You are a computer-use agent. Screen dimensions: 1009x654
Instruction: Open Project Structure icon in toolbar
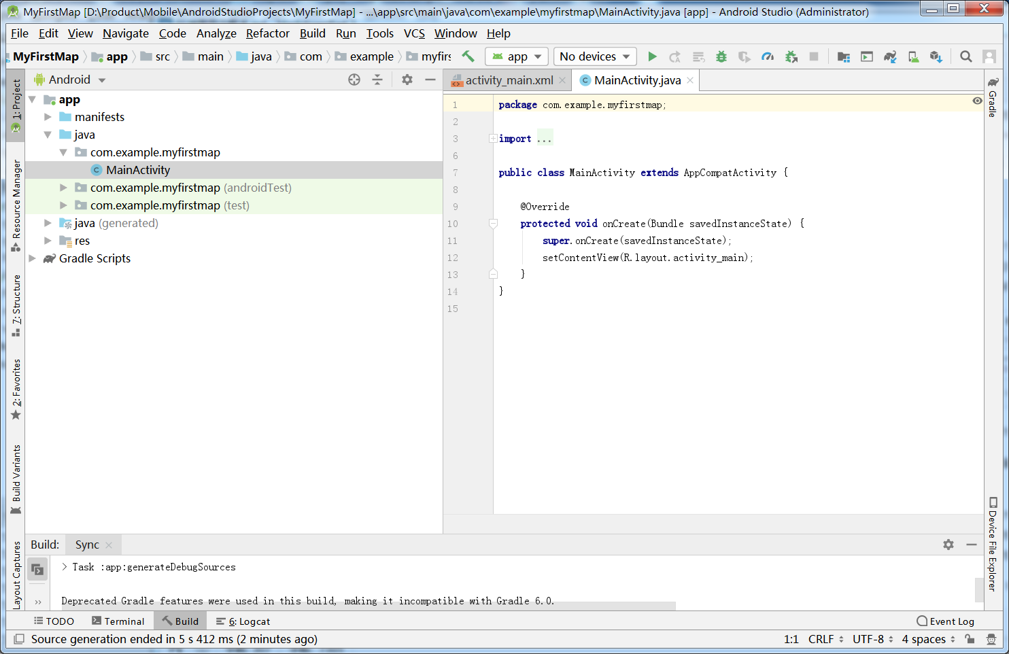(x=844, y=56)
